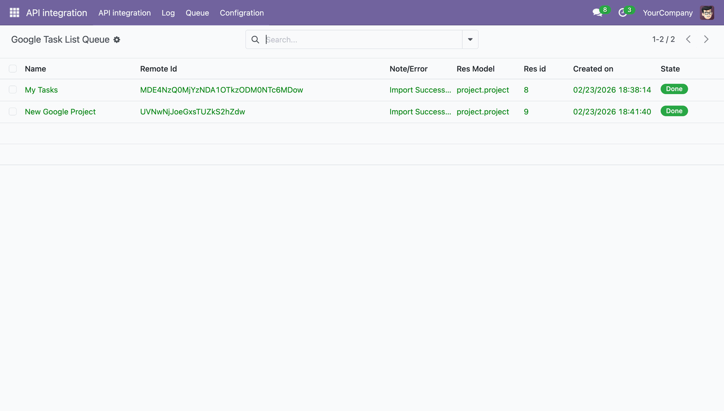724x411 pixels.
Task: Open the activities clock icon
Action: click(x=623, y=13)
